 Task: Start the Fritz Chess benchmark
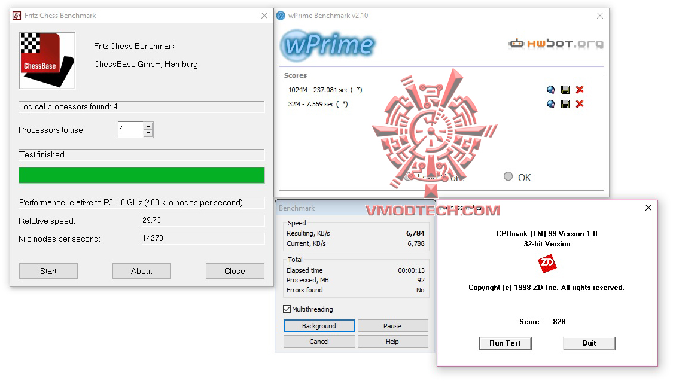click(x=48, y=271)
